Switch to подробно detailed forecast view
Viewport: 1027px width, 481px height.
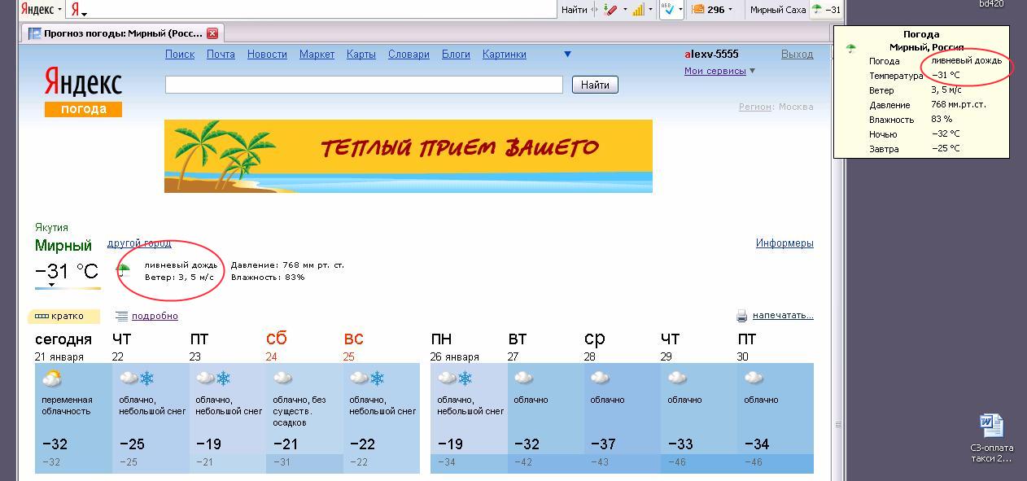tap(154, 316)
